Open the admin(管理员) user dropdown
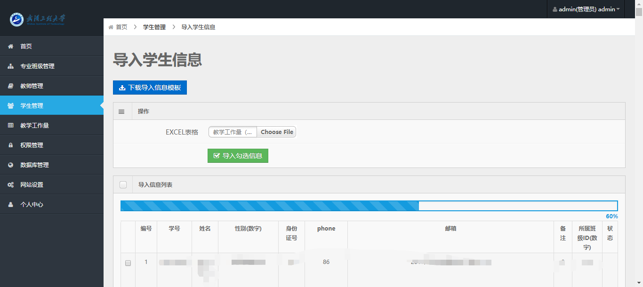The image size is (643, 287). (x=586, y=9)
